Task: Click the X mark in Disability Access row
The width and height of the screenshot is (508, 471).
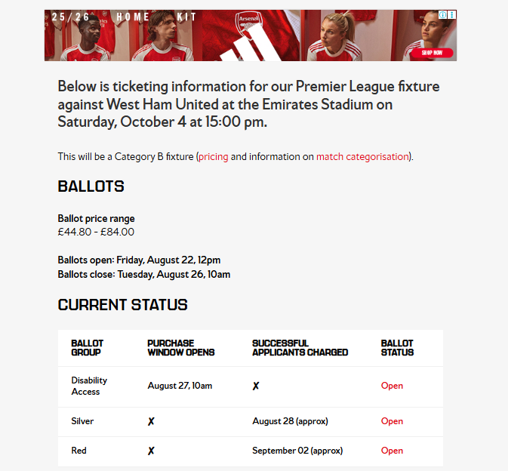Action: point(256,386)
